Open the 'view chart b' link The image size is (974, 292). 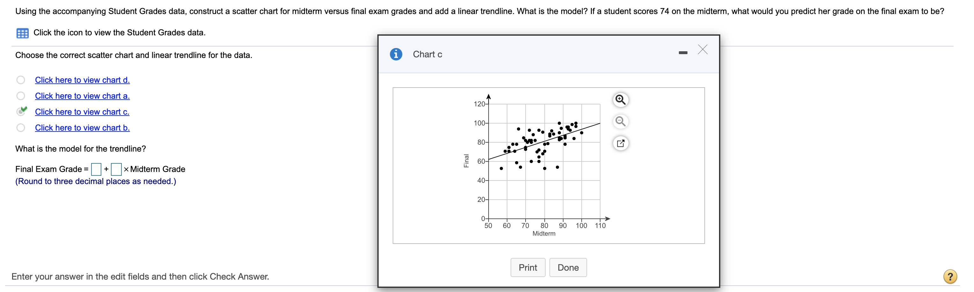(82, 128)
